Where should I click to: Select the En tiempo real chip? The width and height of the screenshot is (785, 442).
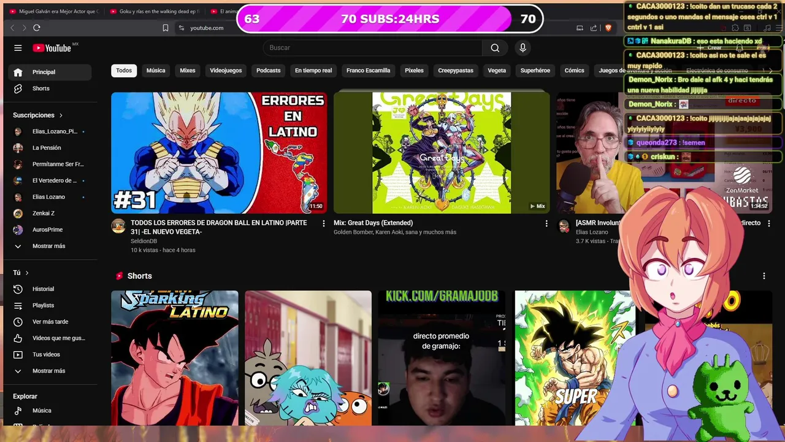(x=313, y=71)
